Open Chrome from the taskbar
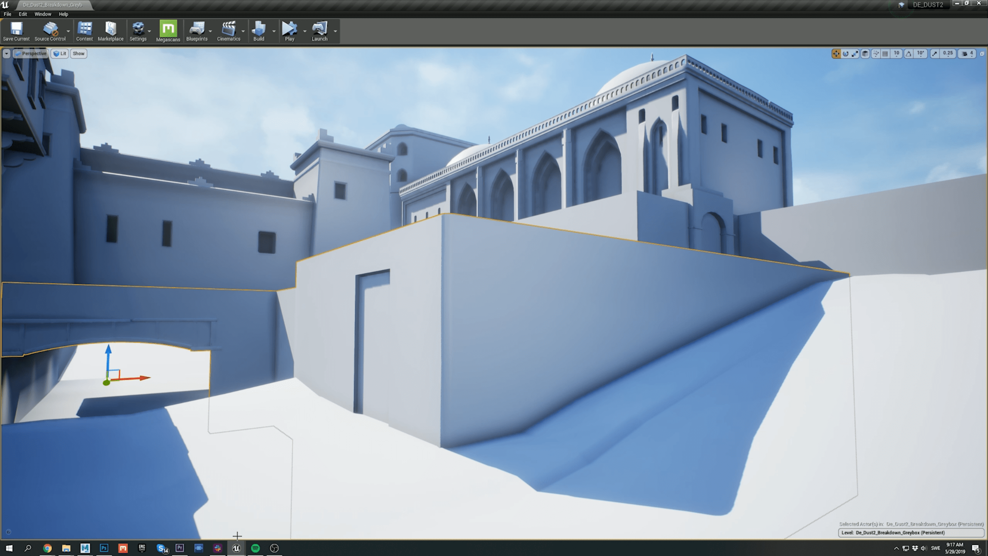The width and height of the screenshot is (988, 556). point(47,548)
